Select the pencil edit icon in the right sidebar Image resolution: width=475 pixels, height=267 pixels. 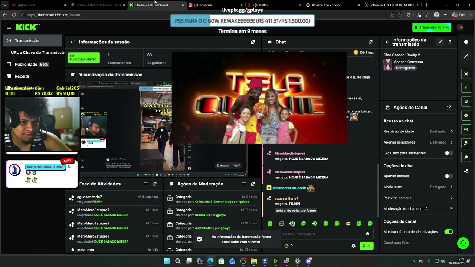[466, 56]
